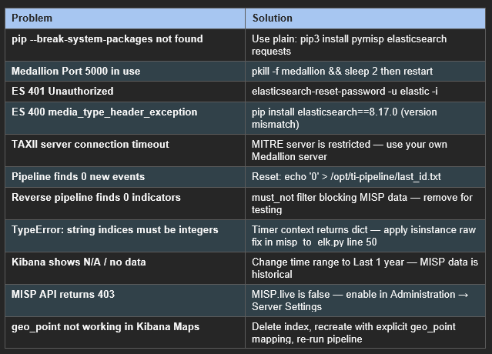492x354 pixels.
Task: Click 'Change time range to Last 1 year' cell
Action: (x=365, y=269)
